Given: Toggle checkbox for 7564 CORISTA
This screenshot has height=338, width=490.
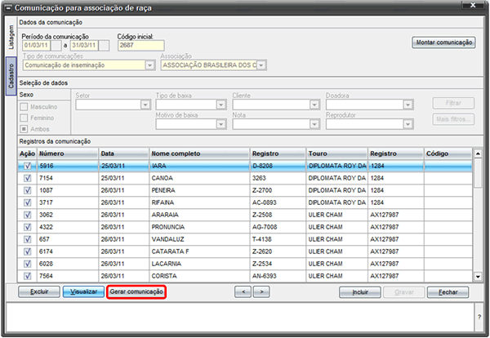Looking at the screenshot, I should [x=28, y=276].
